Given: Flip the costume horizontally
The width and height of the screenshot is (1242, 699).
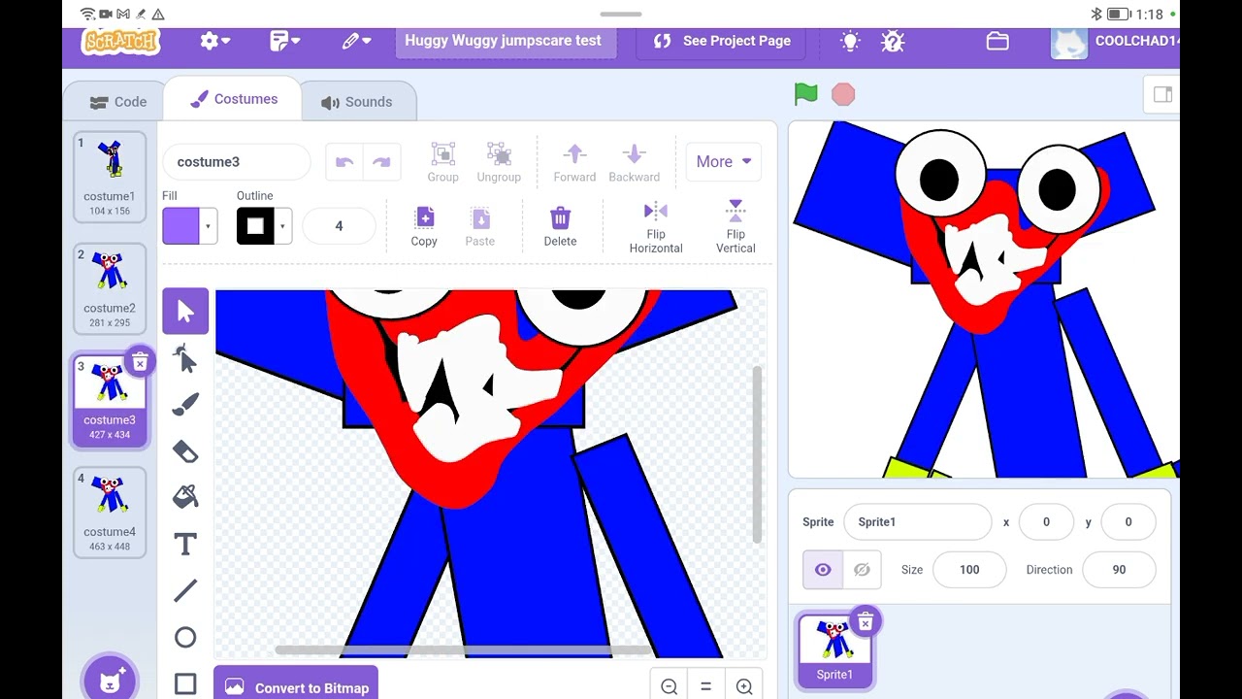Looking at the screenshot, I should (656, 227).
